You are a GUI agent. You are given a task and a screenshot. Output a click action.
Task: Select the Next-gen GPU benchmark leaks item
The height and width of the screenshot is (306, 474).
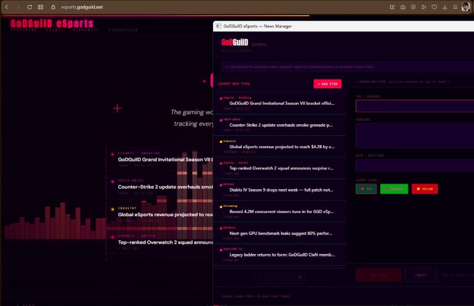click(280, 233)
